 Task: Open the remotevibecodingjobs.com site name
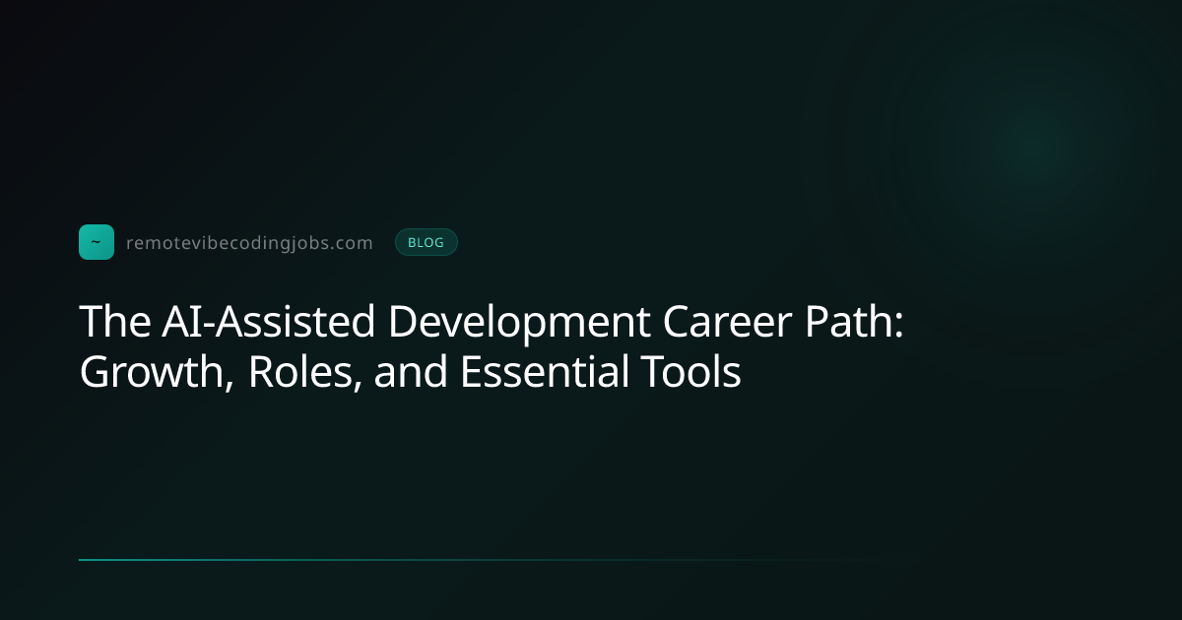(249, 243)
